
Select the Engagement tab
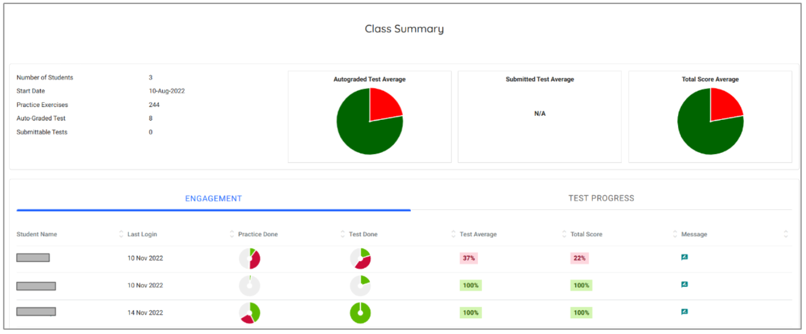coord(214,198)
